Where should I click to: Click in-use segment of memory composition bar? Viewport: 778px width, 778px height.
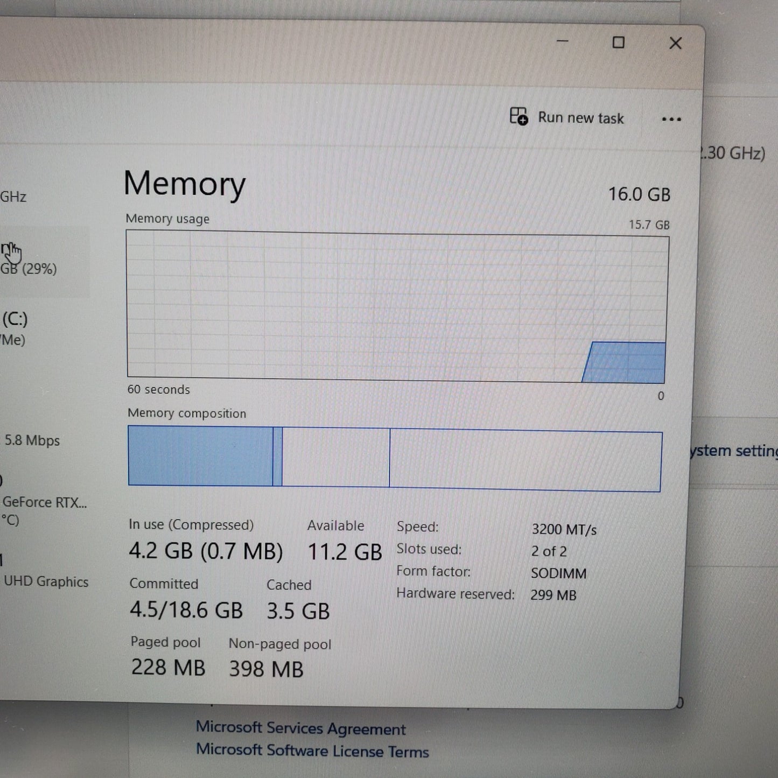(x=200, y=455)
